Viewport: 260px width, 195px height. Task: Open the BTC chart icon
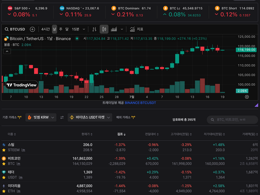(x=18, y=164)
